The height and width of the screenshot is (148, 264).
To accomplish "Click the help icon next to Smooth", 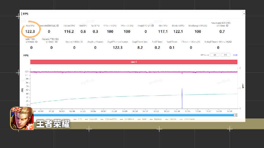I will (x=57, y=26).
